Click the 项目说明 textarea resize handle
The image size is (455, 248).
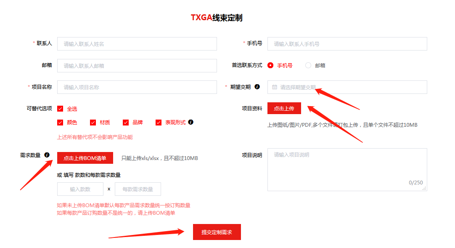[424, 189]
